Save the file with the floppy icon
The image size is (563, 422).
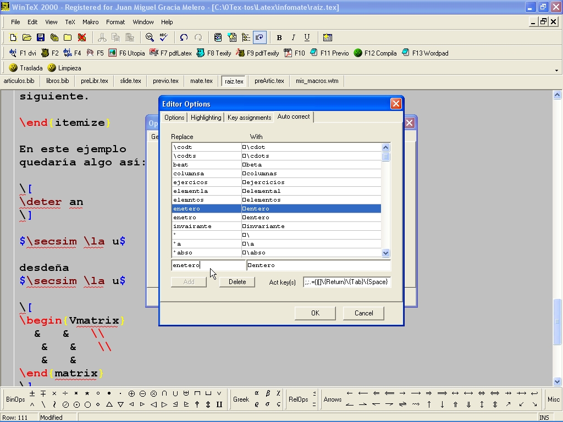(41, 37)
